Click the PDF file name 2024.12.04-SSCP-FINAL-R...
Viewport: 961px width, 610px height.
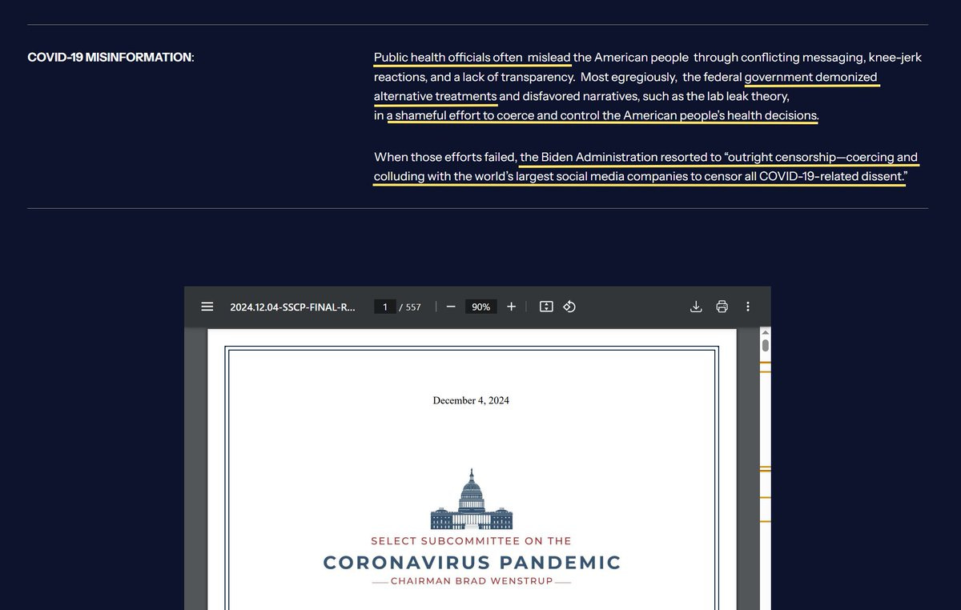tap(292, 307)
